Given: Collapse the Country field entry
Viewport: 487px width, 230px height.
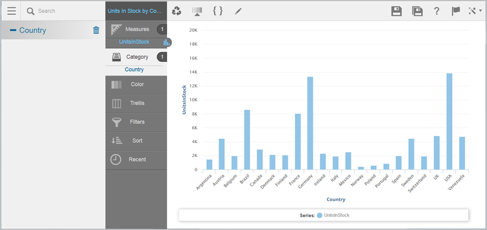Looking at the screenshot, I should 13,30.
